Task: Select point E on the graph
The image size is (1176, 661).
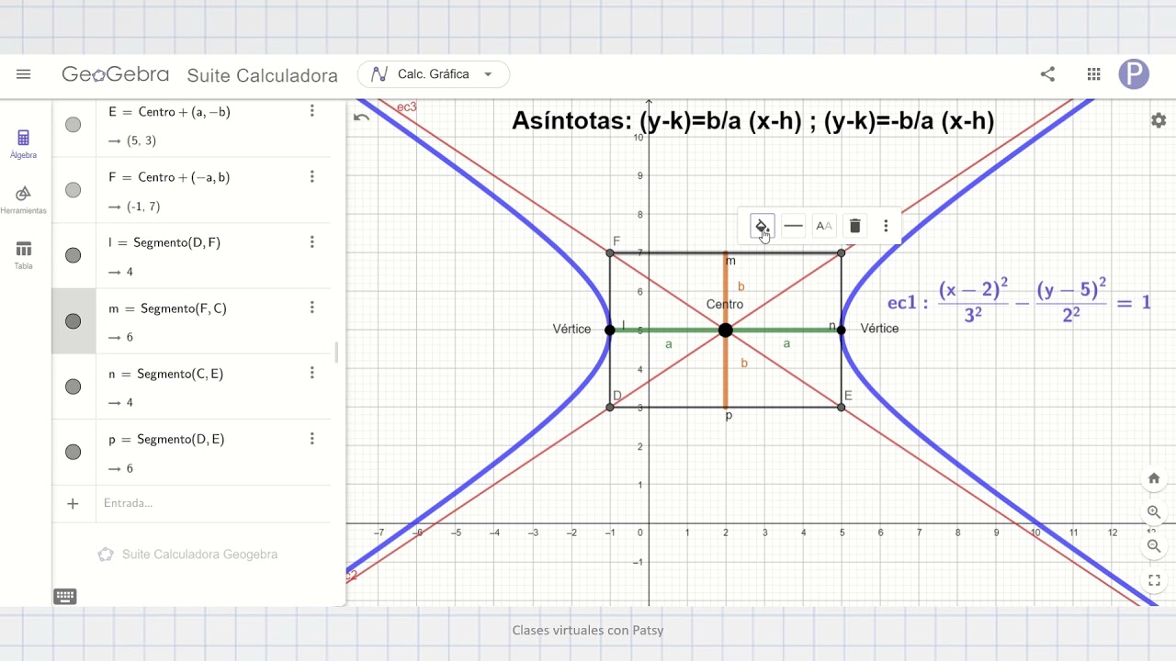Action: [842, 407]
